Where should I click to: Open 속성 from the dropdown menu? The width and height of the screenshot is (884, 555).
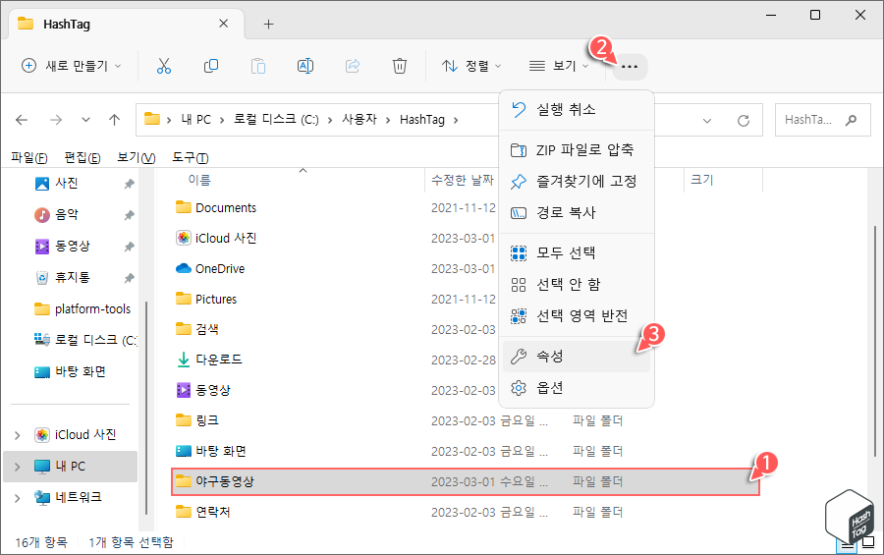coord(577,357)
